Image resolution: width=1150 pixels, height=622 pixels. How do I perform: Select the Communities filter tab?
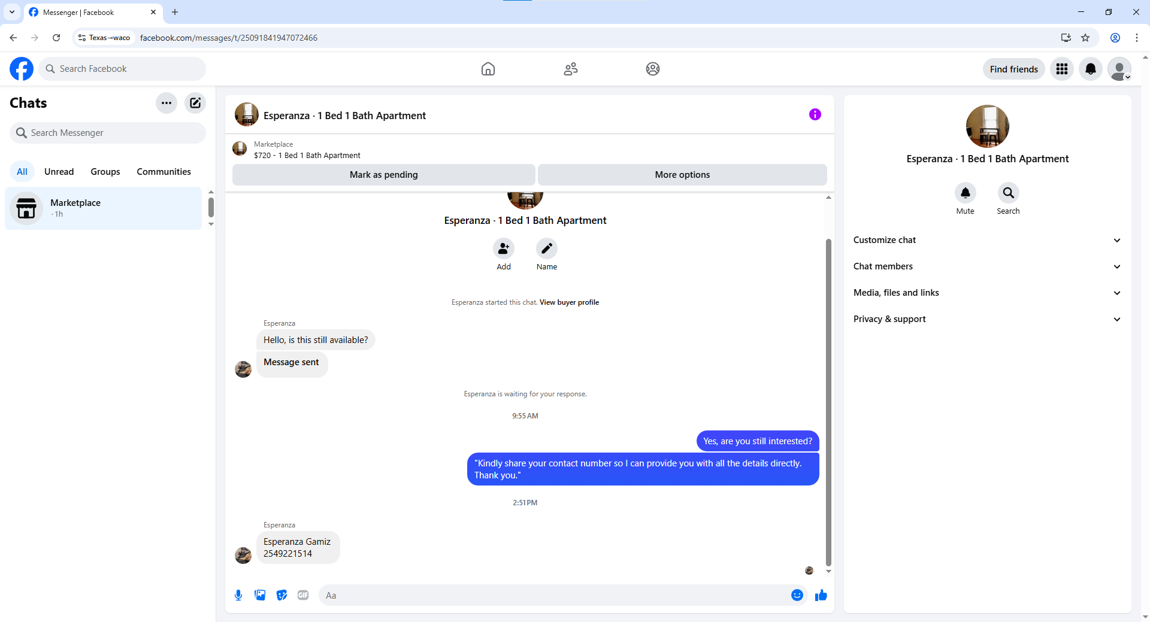(x=164, y=172)
